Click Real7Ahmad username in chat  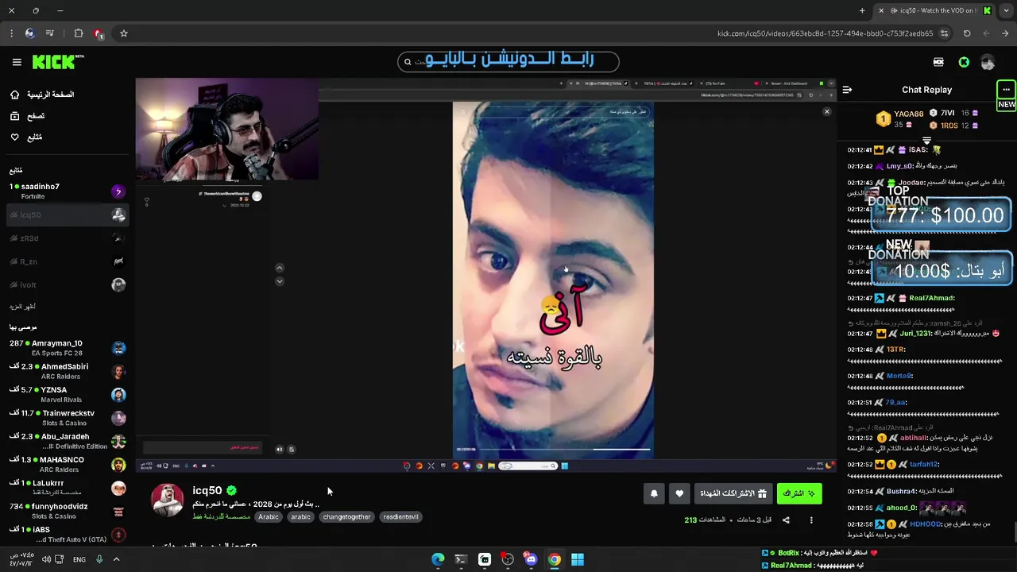click(x=931, y=298)
